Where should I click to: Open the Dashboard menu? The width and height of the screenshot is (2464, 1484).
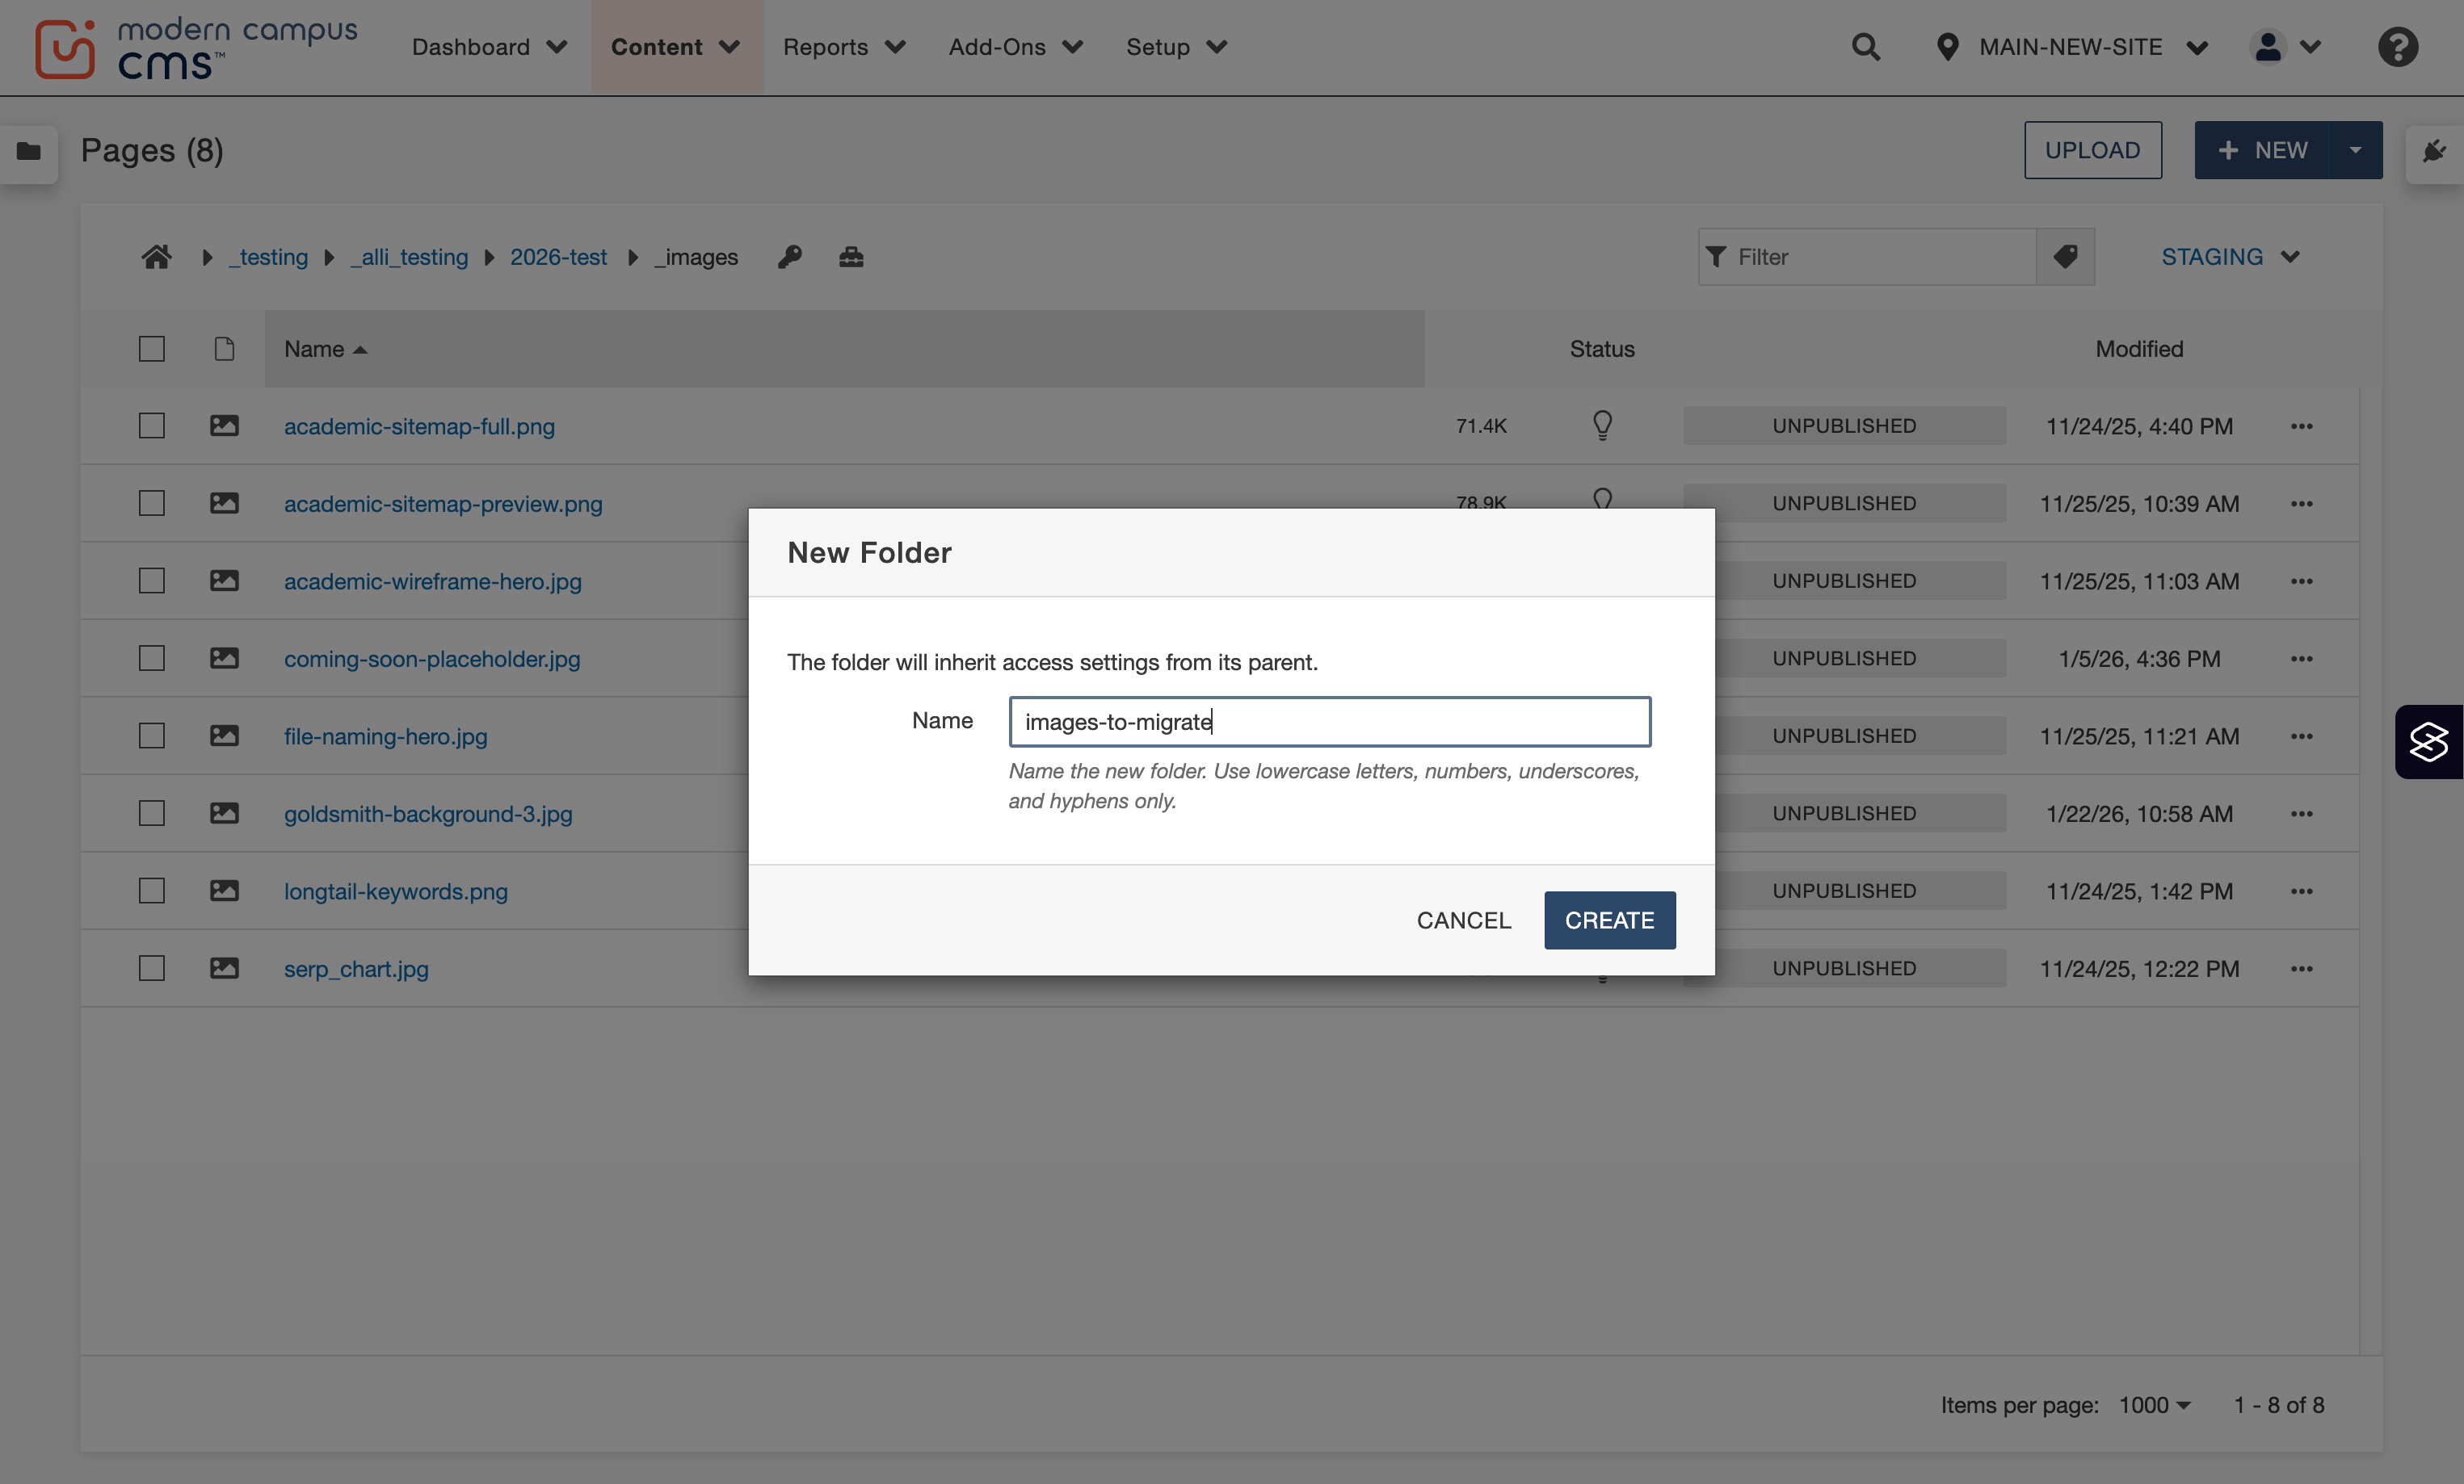[x=489, y=47]
